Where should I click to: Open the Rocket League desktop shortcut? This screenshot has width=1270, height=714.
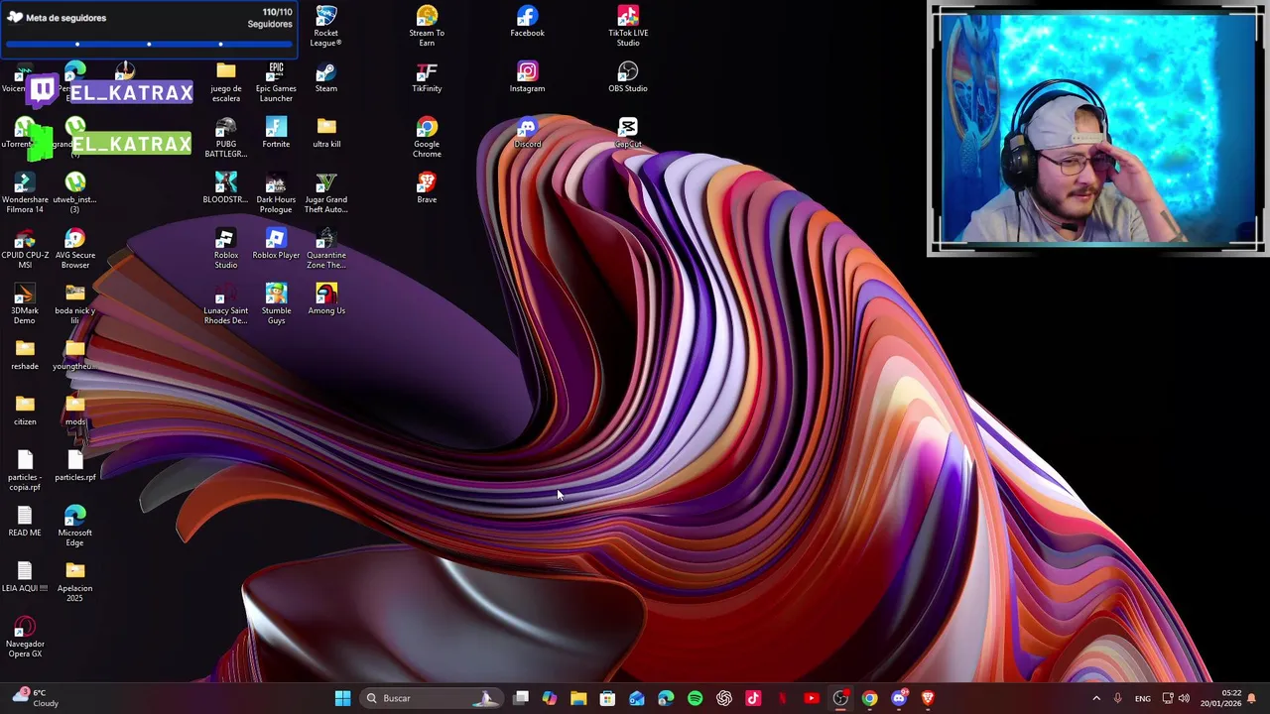326,26
